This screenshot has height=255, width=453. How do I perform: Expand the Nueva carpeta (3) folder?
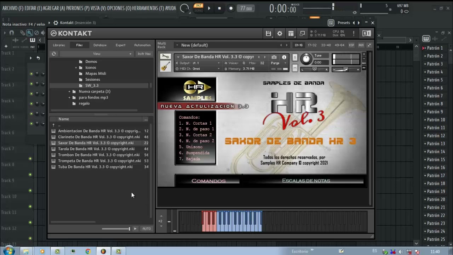(69, 91)
